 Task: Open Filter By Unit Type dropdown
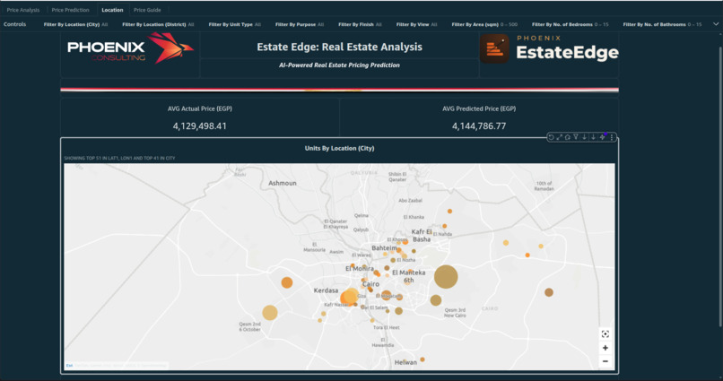coord(235,24)
